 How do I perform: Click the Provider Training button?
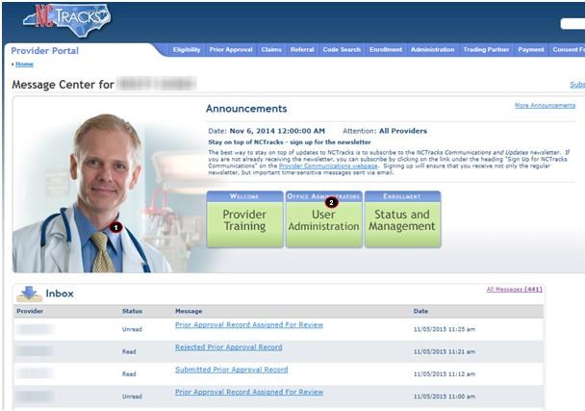pyautogui.click(x=244, y=219)
